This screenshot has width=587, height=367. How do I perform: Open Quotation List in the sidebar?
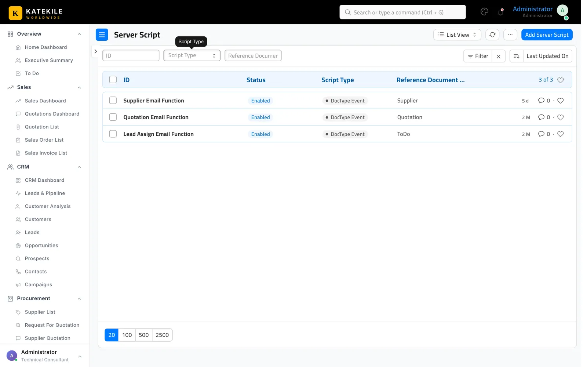[x=42, y=127]
